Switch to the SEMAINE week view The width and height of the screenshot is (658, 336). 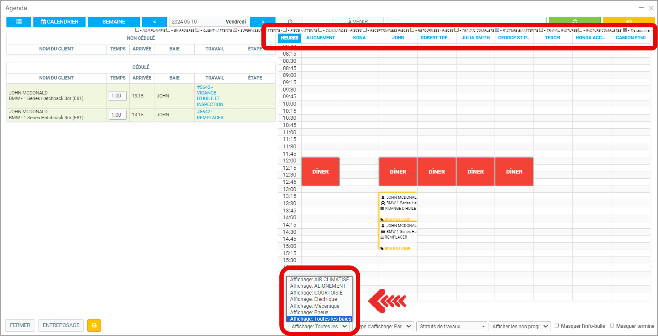[x=114, y=22]
